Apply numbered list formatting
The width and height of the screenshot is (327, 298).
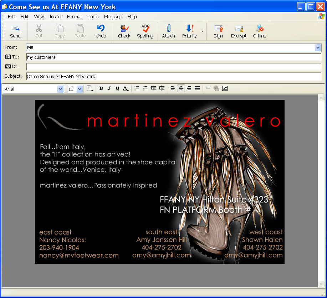(137, 88)
